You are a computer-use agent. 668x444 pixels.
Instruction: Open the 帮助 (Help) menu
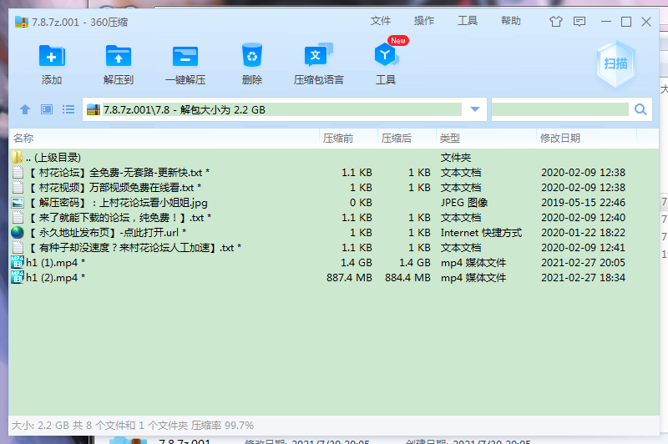[511, 21]
